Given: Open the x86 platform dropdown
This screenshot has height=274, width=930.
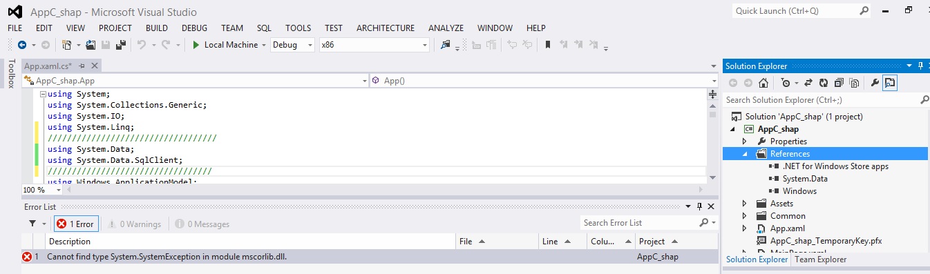Looking at the screenshot, I should pos(374,45).
